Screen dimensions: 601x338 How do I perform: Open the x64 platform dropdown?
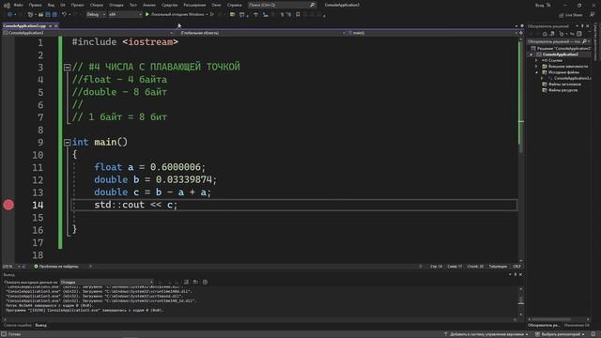pyautogui.click(x=125, y=15)
